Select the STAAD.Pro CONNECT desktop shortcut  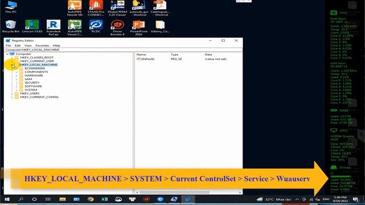pos(96,8)
